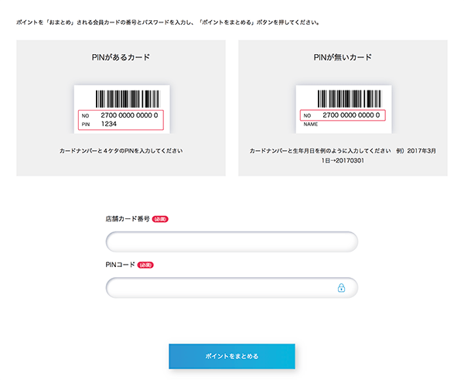Screen dimensions: 464x380
Task: Click the top instruction sentence
Action: (168, 22)
